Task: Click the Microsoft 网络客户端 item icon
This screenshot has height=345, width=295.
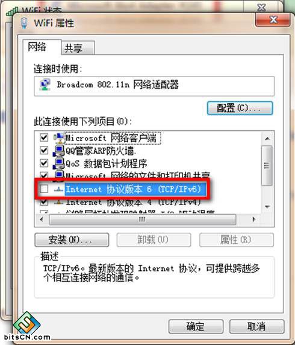Action: pos(58,138)
